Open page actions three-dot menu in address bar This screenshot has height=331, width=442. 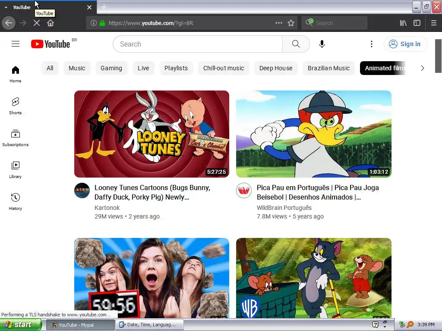click(x=279, y=23)
